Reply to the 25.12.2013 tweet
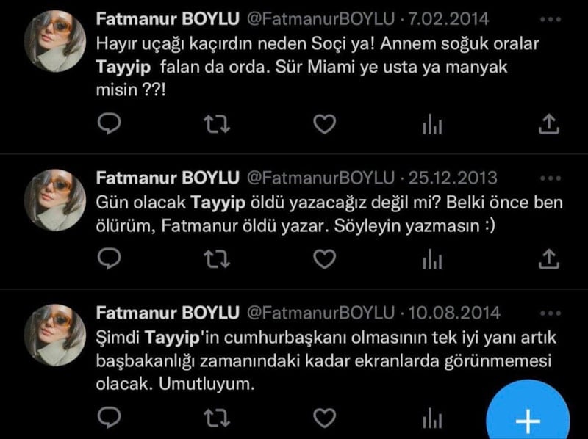The image size is (588, 439). 109,259
